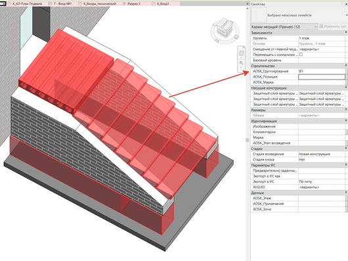Click the ADSK_Зона value field
The height and width of the screenshot is (261, 348).
(322, 209)
